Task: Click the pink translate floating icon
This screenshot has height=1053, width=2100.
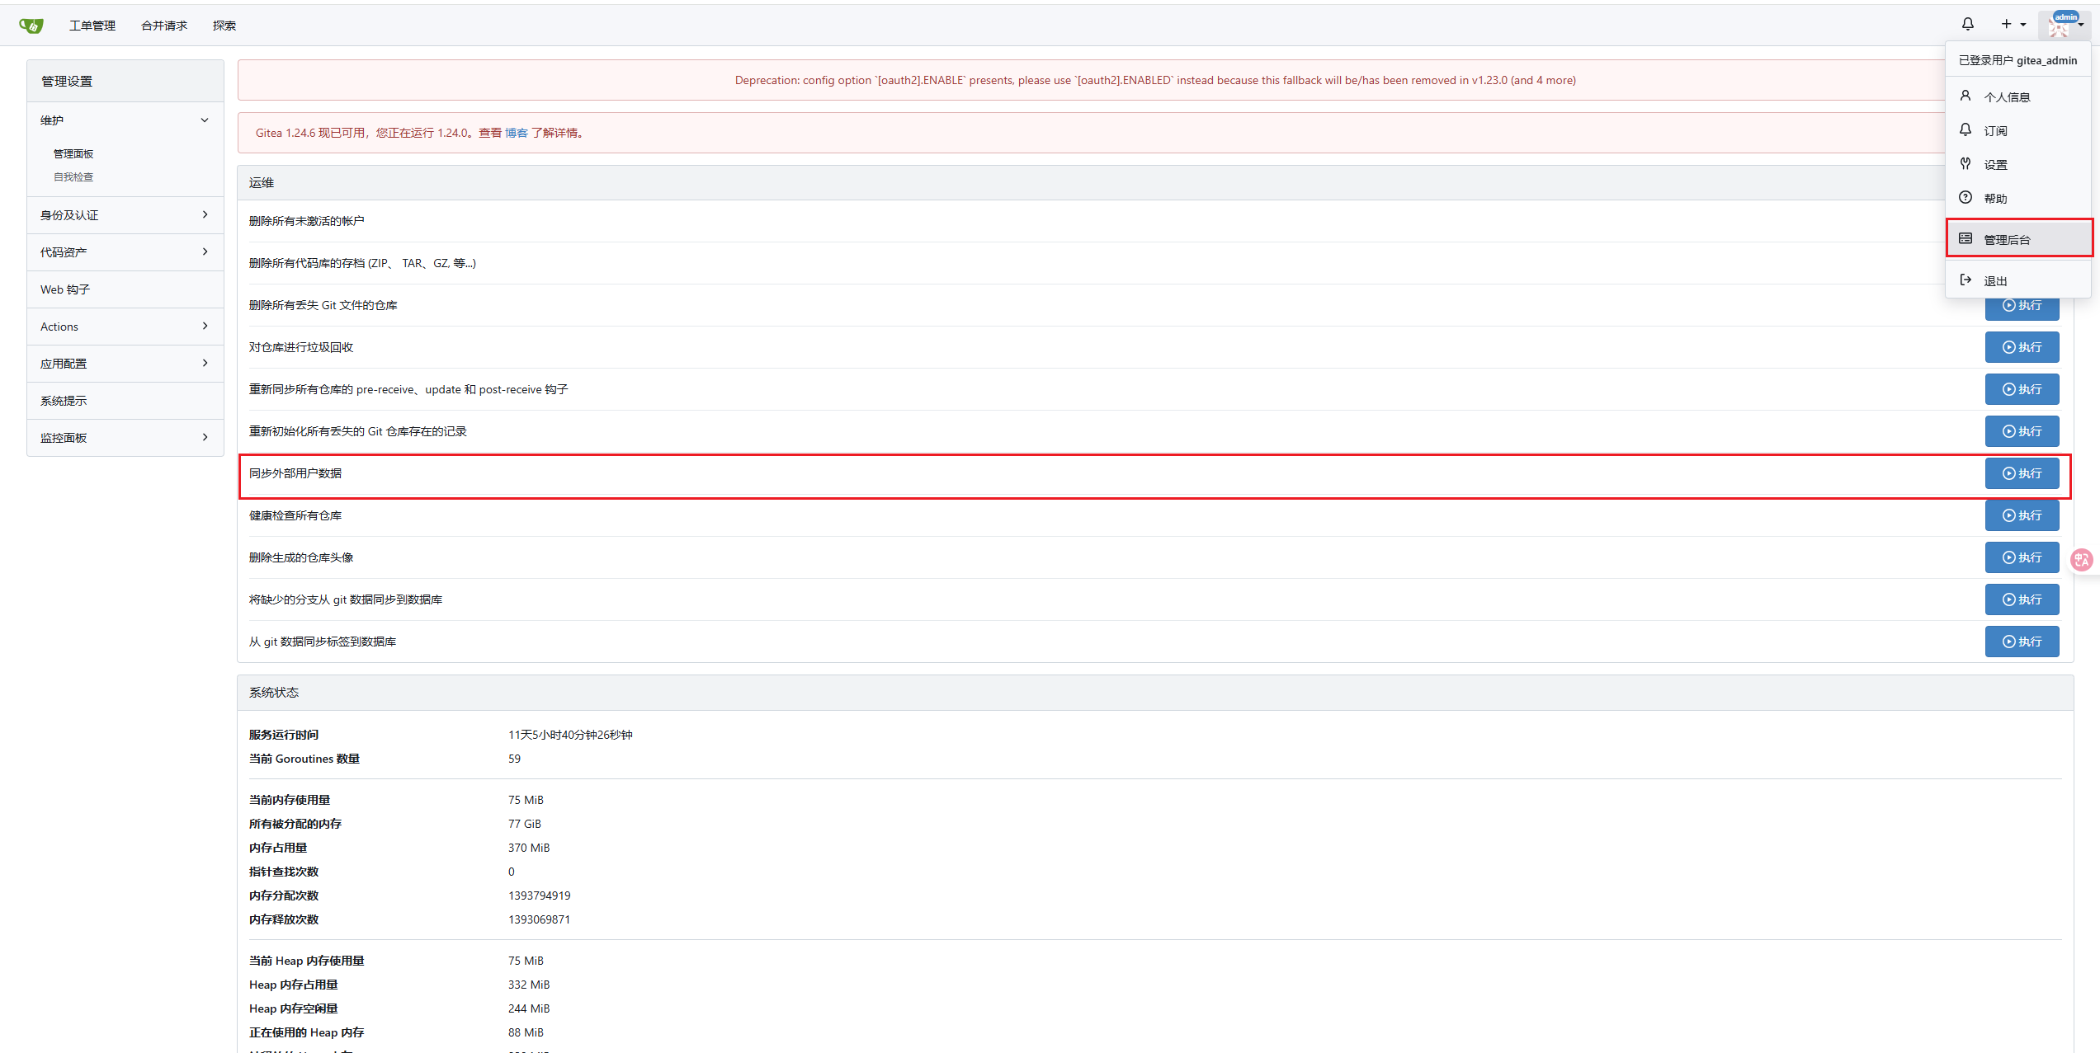Action: (2081, 560)
